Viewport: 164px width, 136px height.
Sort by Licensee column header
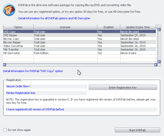65,27
